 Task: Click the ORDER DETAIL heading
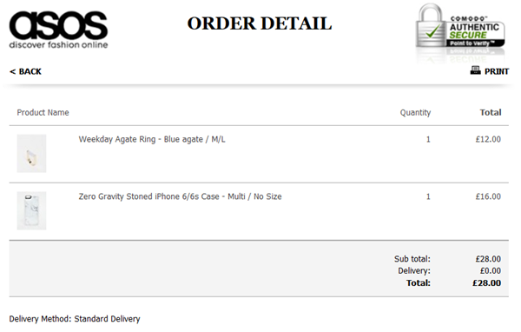[260, 23]
